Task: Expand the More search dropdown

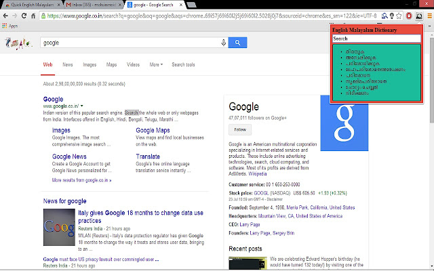Action: (156, 64)
